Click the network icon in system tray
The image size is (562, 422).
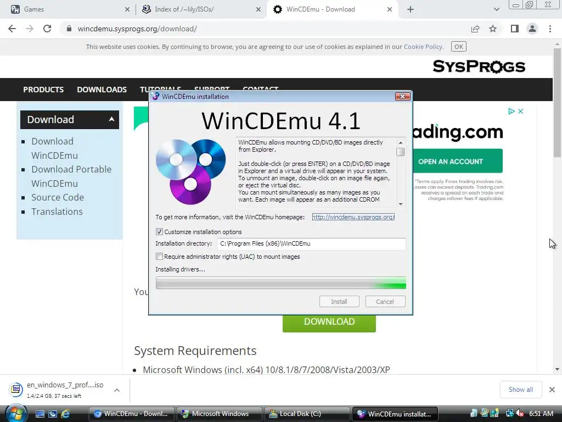point(509,413)
